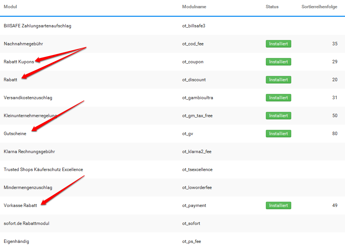Open the Versandkostenzuschlag module
The image size is (345, 250).
click(28, 98)
